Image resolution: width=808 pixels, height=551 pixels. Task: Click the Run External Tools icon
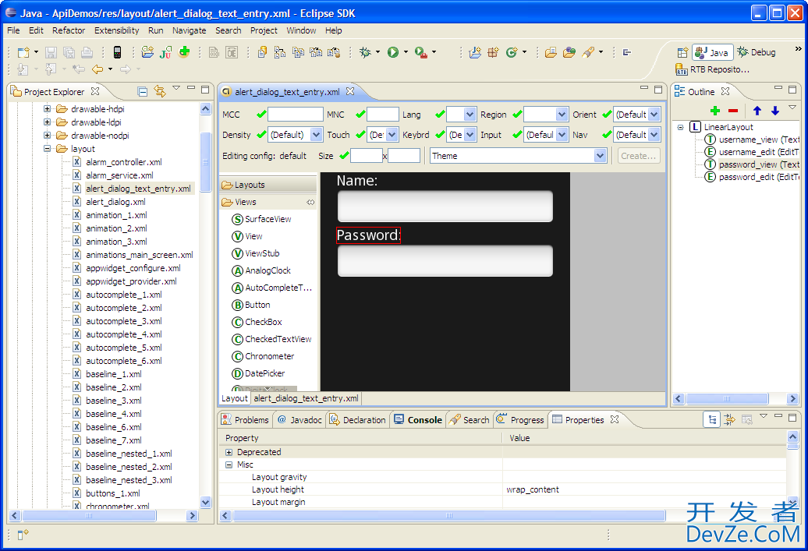421,52
